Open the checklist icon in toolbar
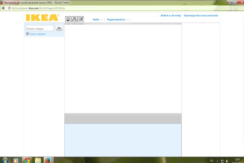The height and width of the screenshot is (163, 244). pyautogui.click(x=81, y=19)
